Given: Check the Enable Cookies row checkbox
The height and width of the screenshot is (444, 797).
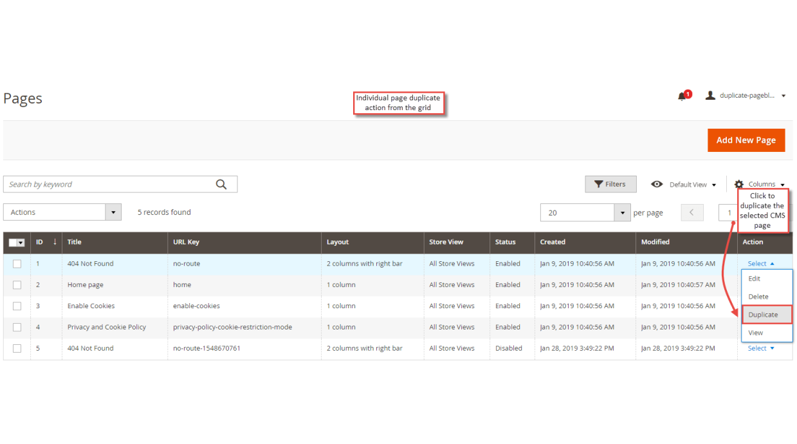Looking at the screenshot, I should 17,306.
